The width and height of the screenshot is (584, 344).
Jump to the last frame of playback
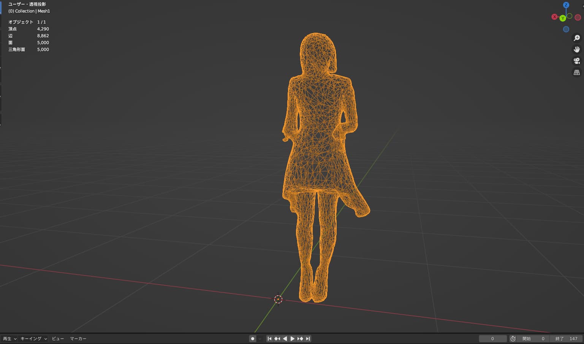pos(308,339)
